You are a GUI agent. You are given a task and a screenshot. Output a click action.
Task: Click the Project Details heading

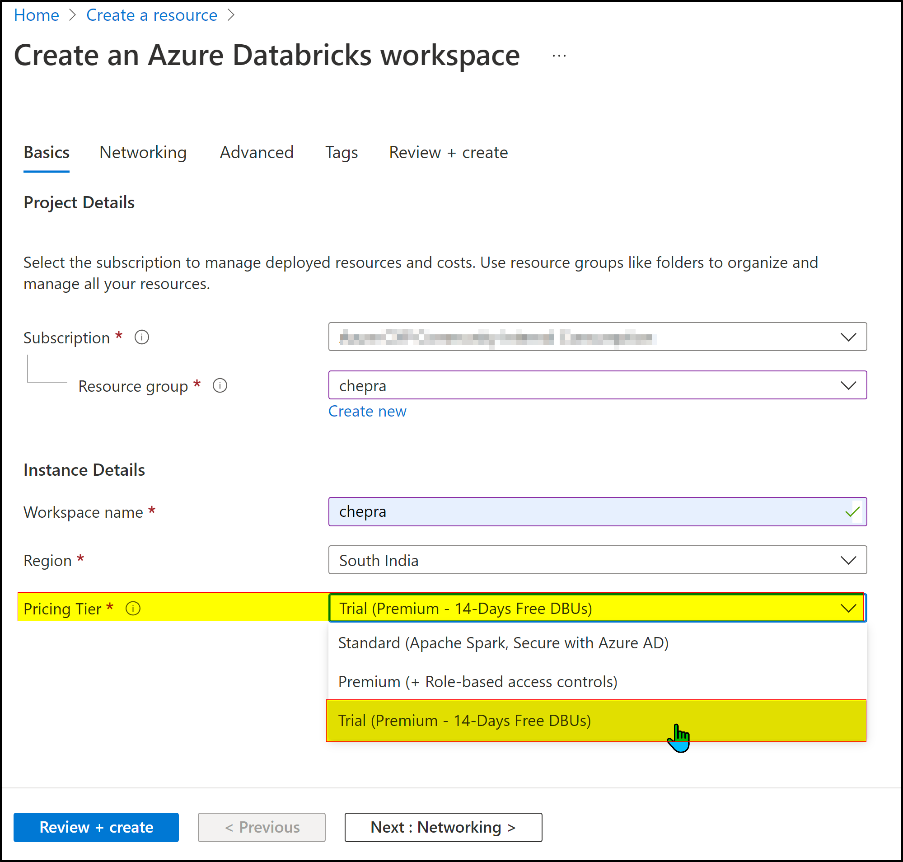click(x=79, y=203)
